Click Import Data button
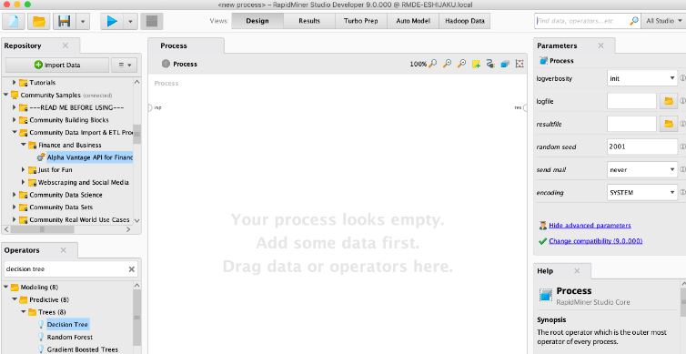 (57, 65)
